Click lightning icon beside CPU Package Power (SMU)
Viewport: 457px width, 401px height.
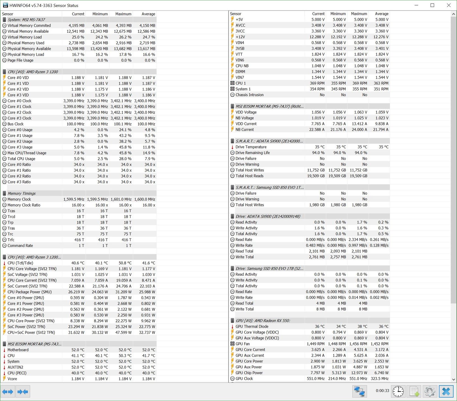(4, 292)
